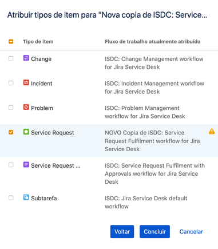218x249 pixels.
Task: Tick the Problem checkbox
Action: 11,108
